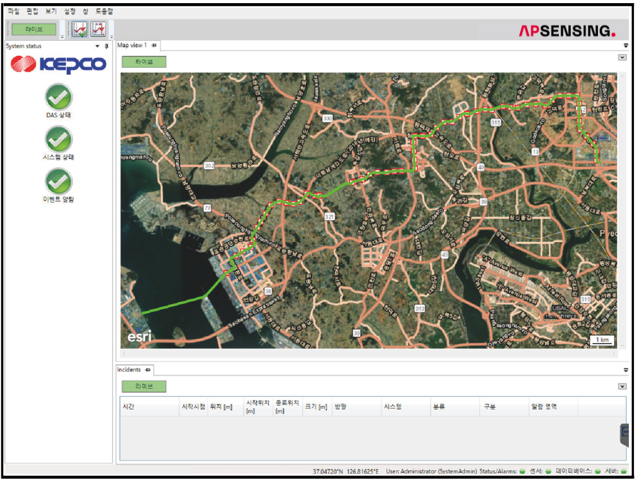The height and width of the screenshot is (483, 637).
Task: Click route 330 marker on the map
Action: coord(327,118)
